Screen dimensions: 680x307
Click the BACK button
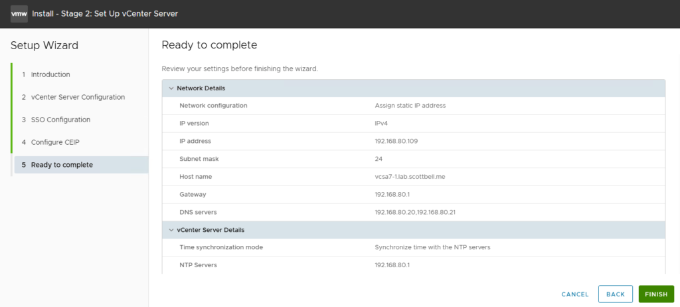[x=615, y=294]
